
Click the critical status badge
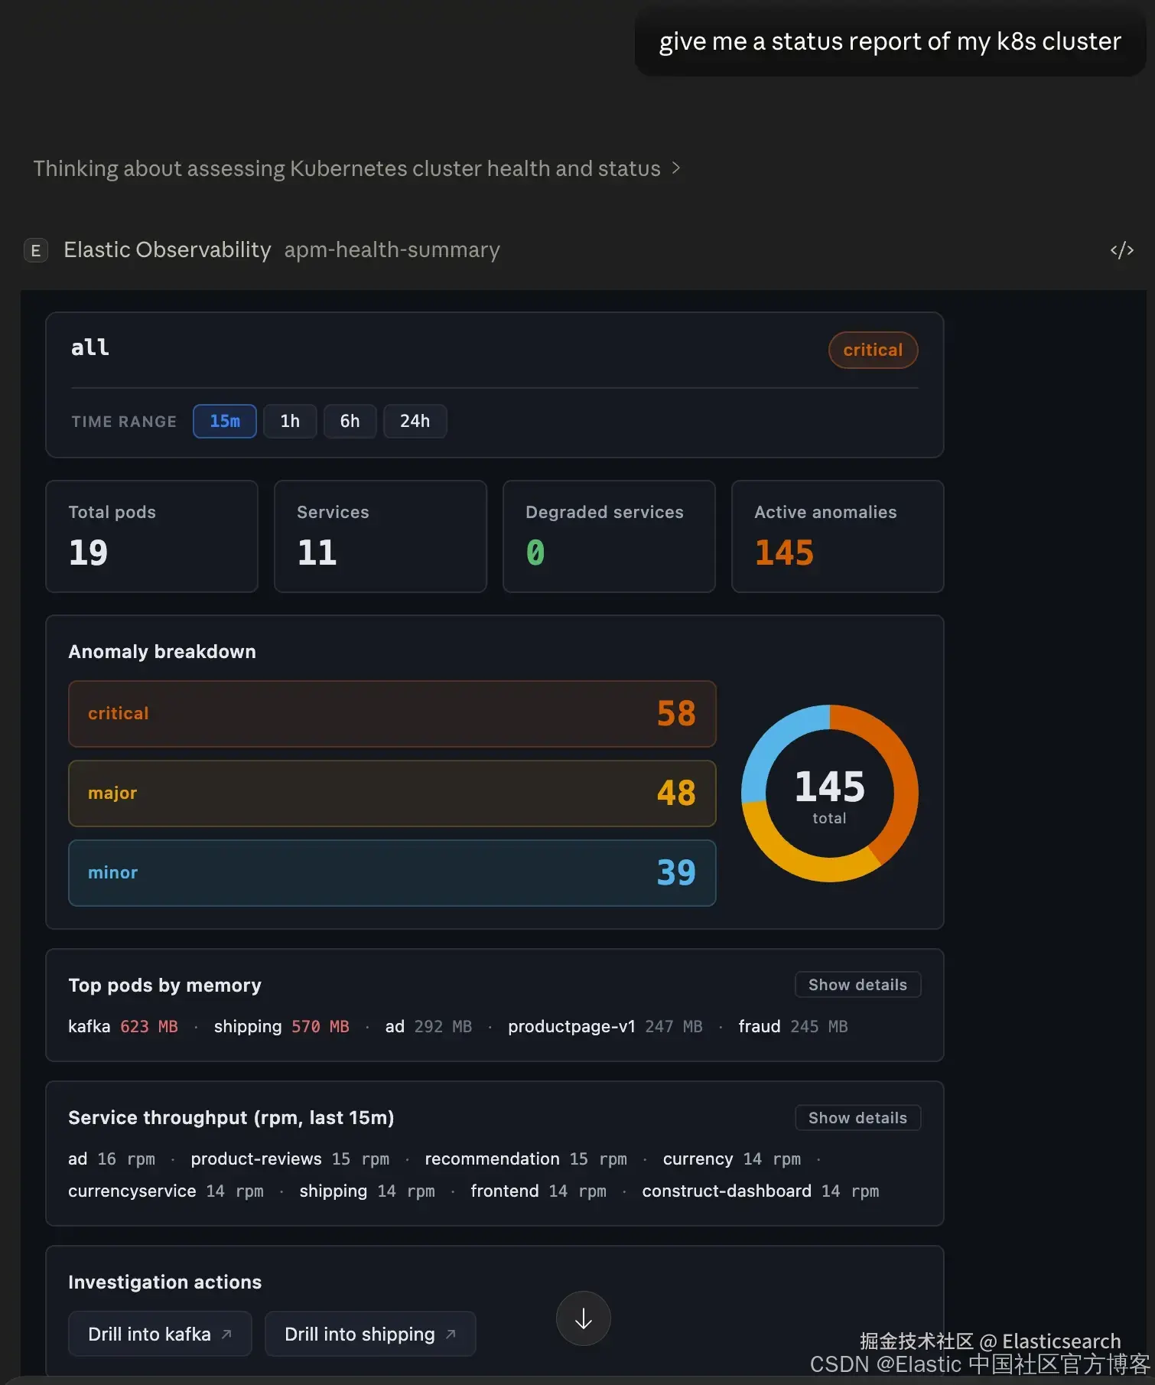[873, 350]
